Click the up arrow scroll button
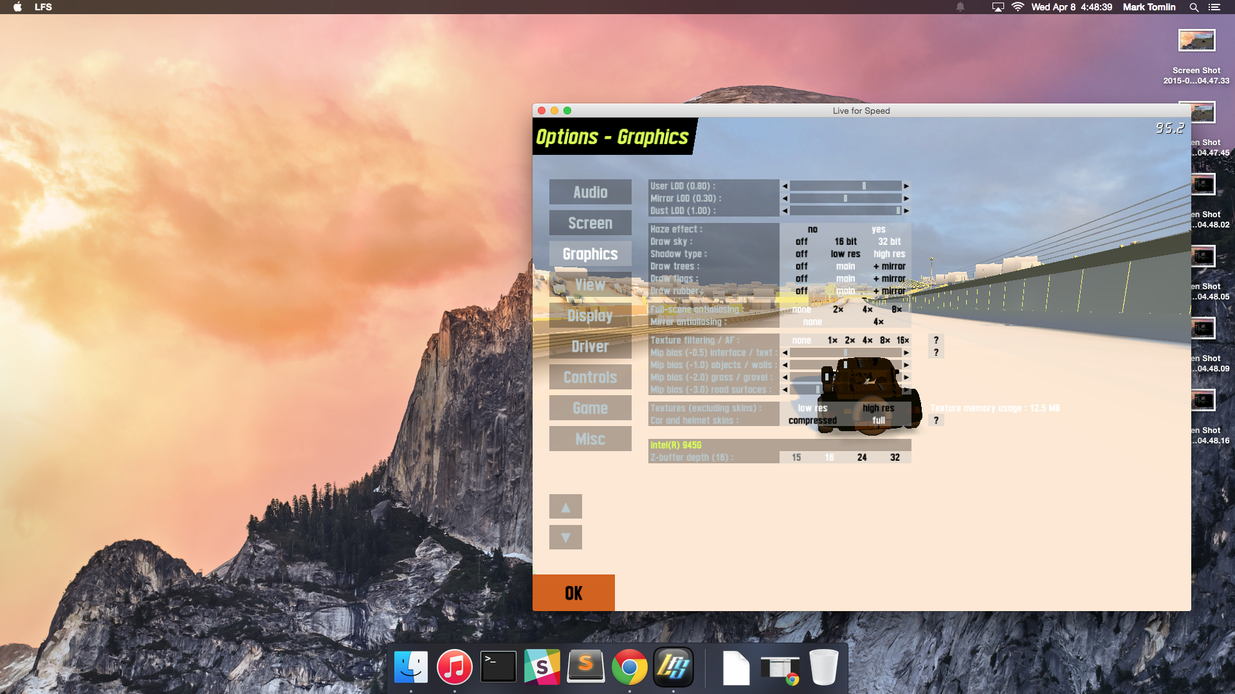Screen dimensions: 1235x694 pos(565,506)
